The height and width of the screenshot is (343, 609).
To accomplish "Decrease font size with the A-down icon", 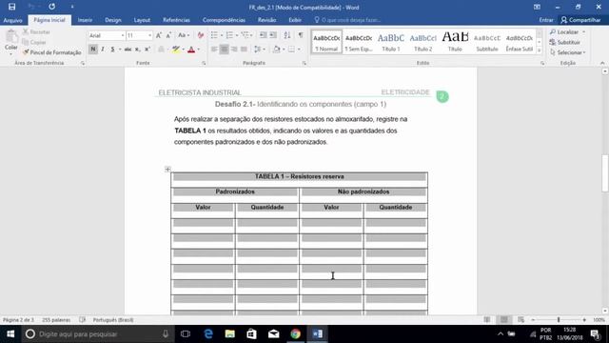I will coord(168,35).
